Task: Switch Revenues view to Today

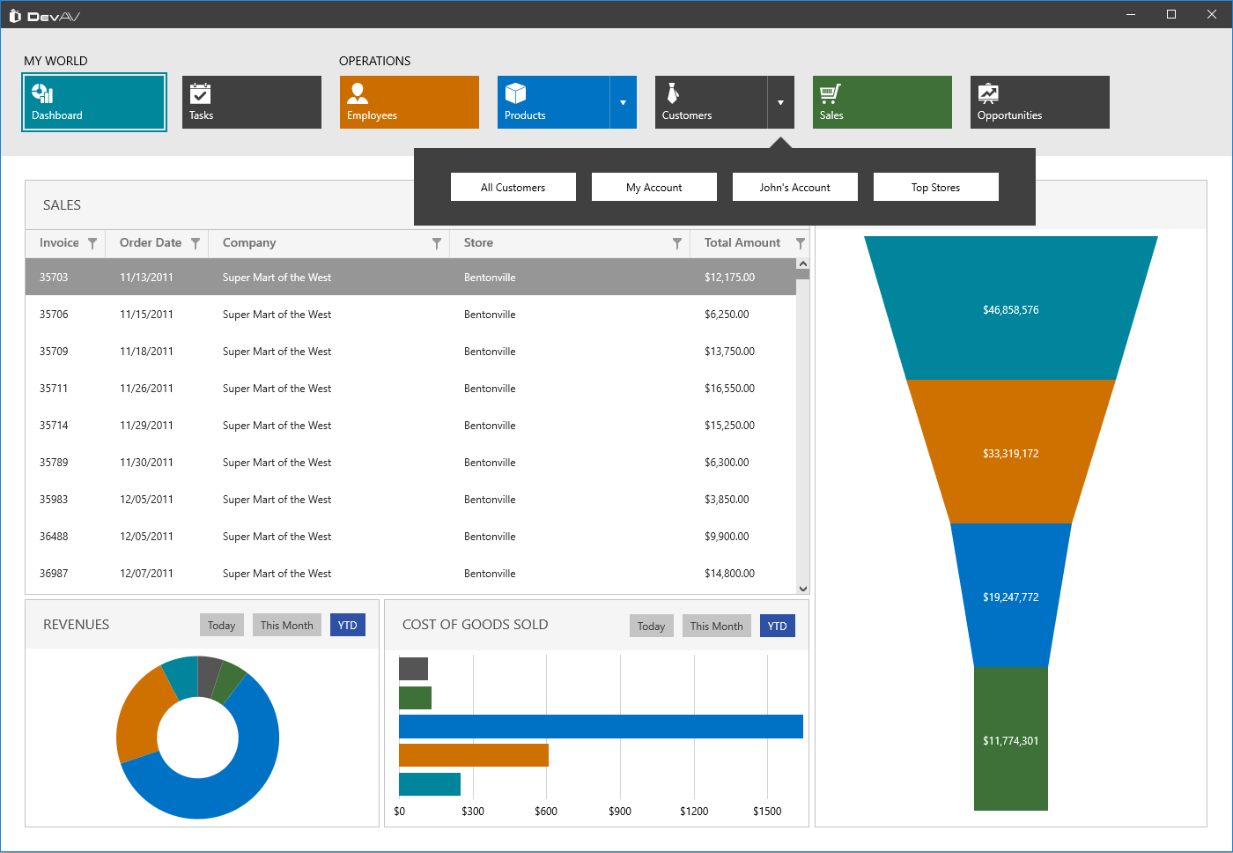Action: click(x=221, y=624)
